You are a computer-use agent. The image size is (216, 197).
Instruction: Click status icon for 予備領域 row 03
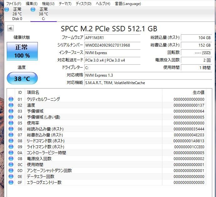[11, 111]
